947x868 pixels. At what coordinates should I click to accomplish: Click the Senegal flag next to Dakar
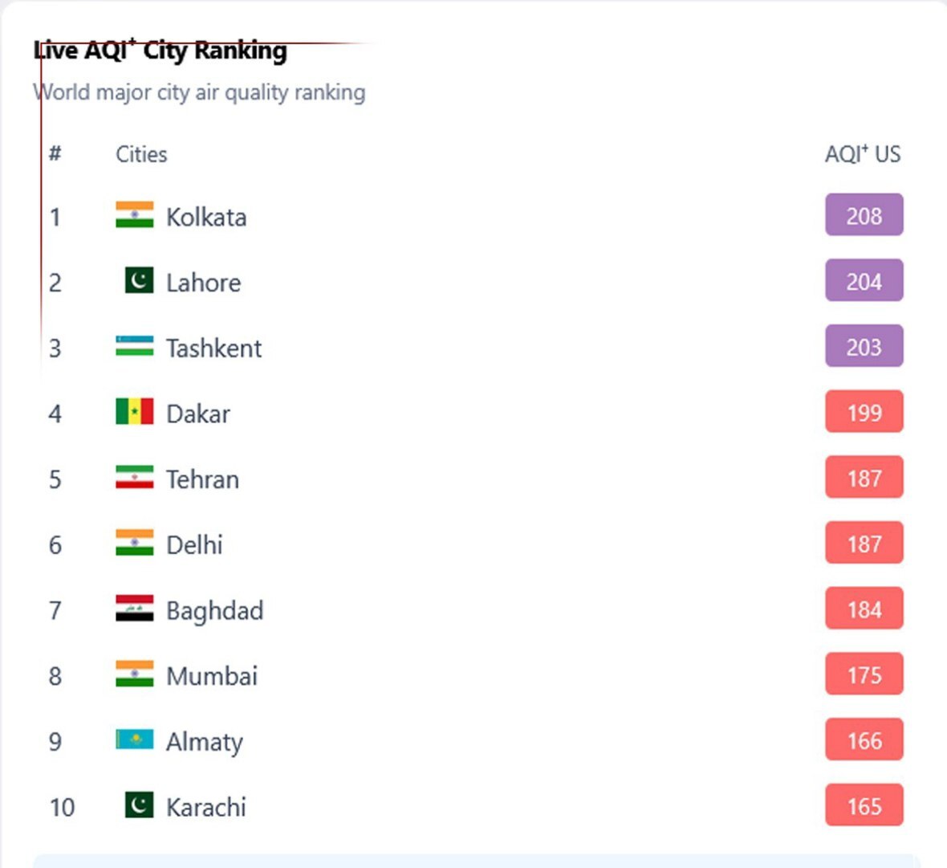(x=134, y=412)
